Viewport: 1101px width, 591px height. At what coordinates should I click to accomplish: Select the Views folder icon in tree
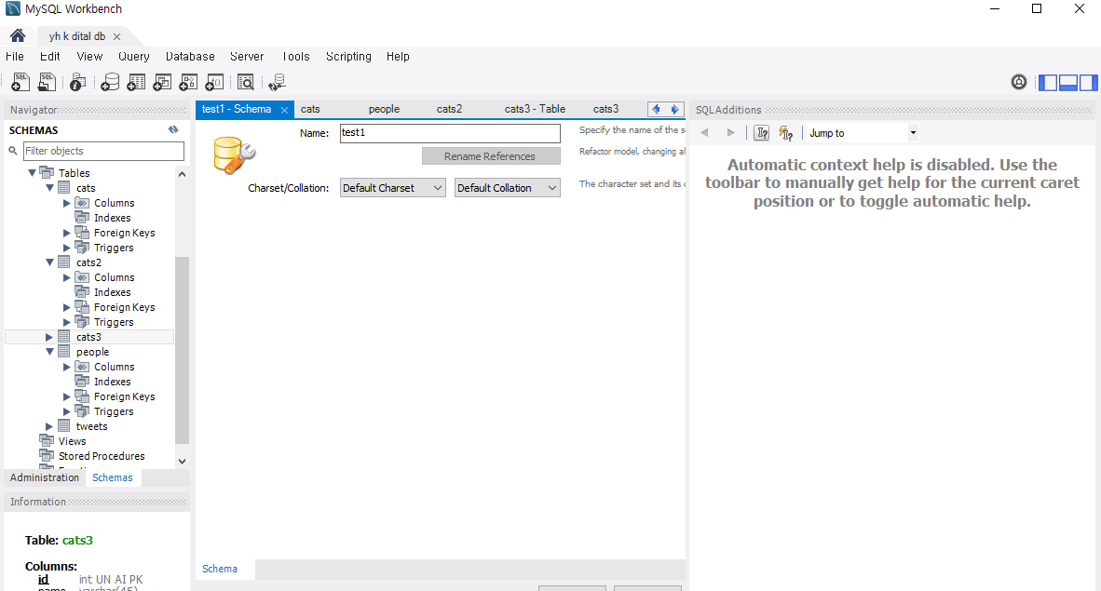pyautogui.click(x=47, y=441)
